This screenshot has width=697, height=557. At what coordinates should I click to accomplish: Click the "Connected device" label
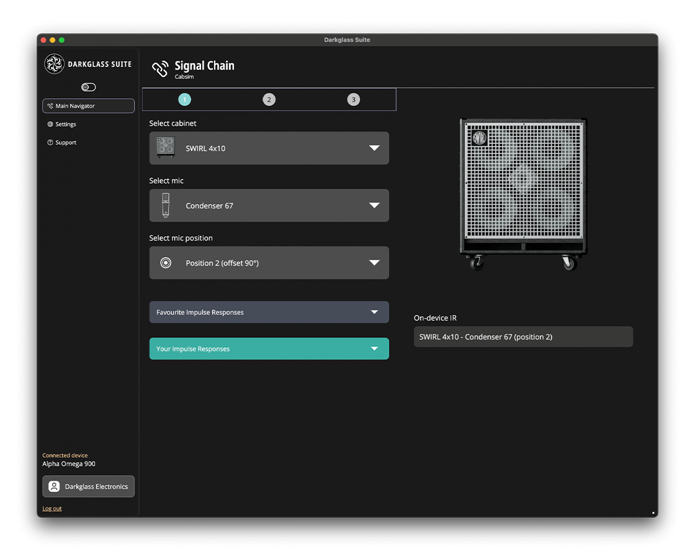[65, 455]
